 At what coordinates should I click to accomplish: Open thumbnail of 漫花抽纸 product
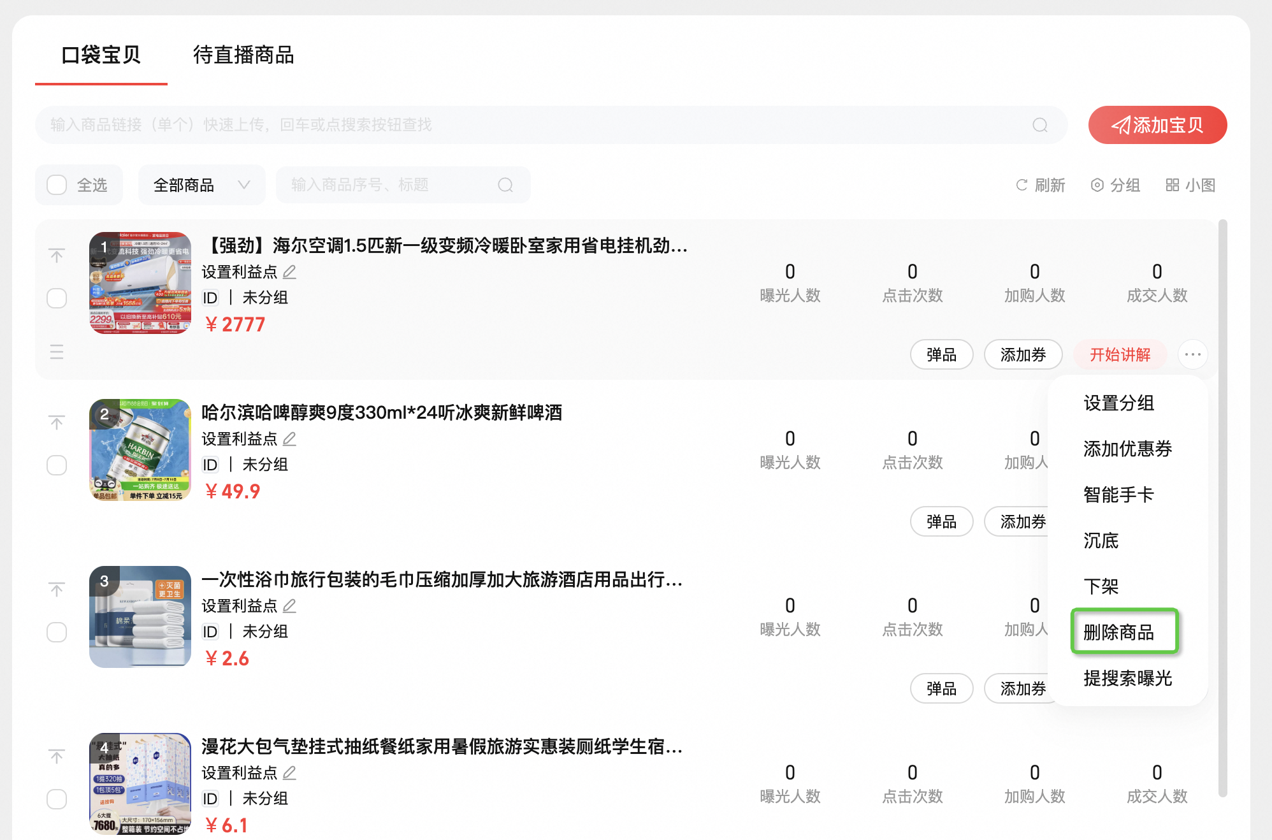pos(140,784)
